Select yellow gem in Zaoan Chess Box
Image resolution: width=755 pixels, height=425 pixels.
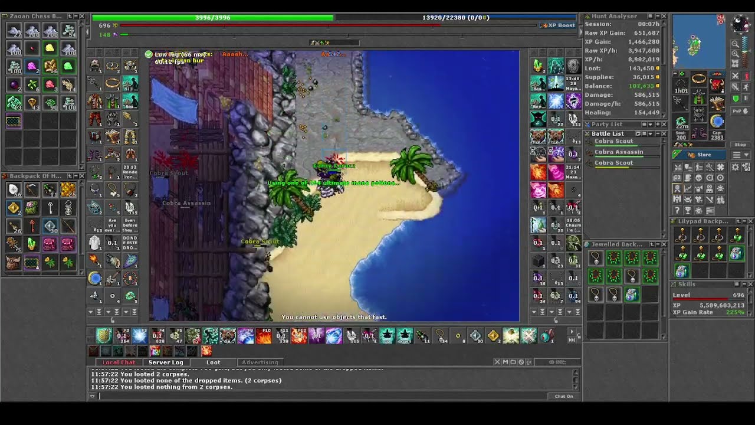[x=50, y=48]
